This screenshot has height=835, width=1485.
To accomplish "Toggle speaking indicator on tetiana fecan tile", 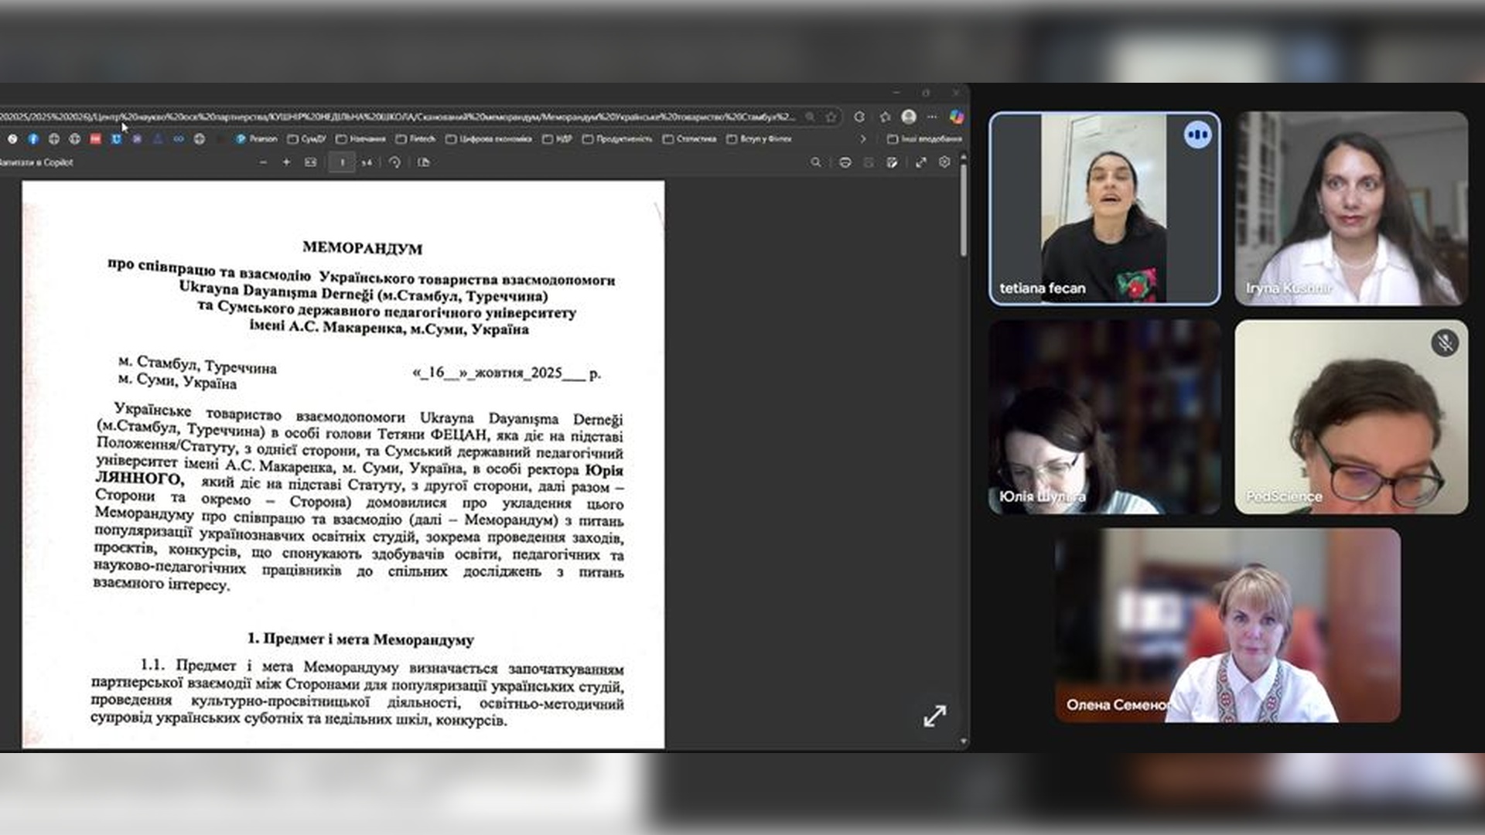I will [x=1197, y=135].
